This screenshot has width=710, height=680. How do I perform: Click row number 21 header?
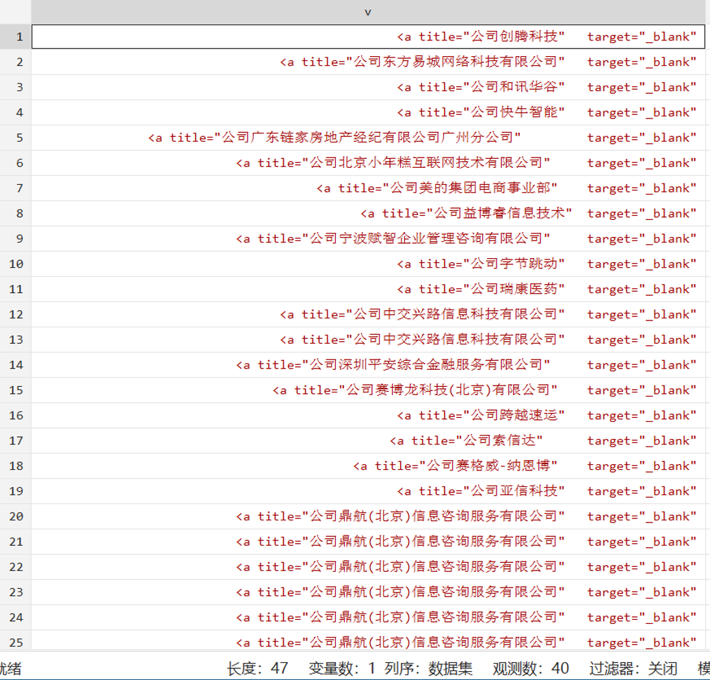(16, 541)
